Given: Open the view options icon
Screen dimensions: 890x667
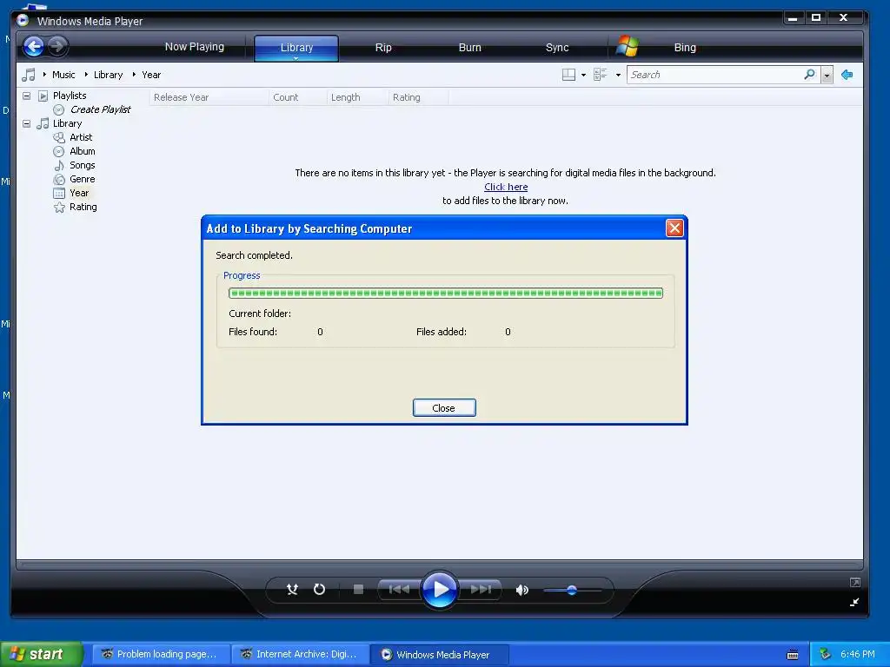Looking at the screenshot, I should tap(600, 75).
